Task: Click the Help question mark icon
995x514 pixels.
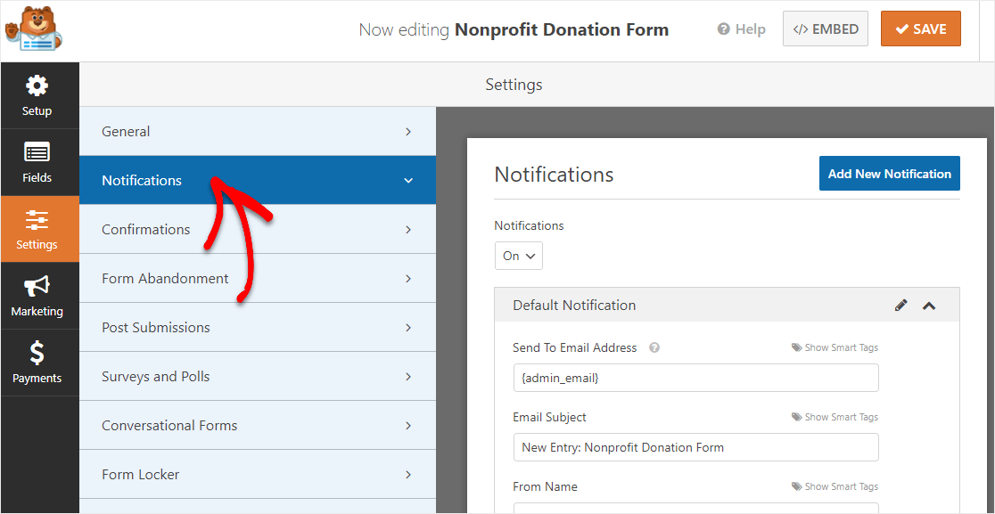Action: point(724,29)
